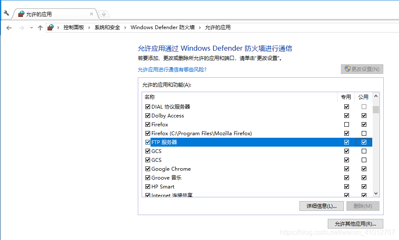Click 允许其他应用(R)... button
399x240 pixels.
(x=355, y=224)
